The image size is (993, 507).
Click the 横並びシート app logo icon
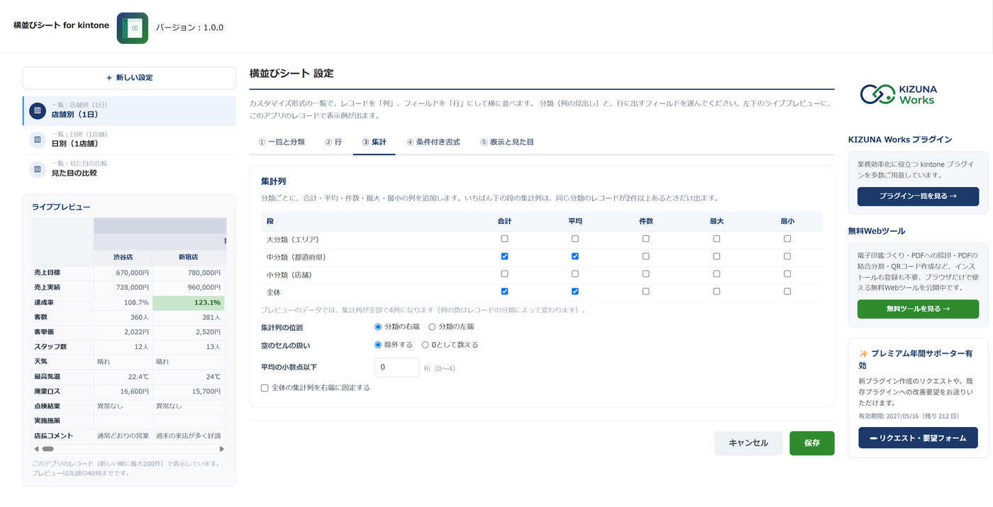point(133,28)
